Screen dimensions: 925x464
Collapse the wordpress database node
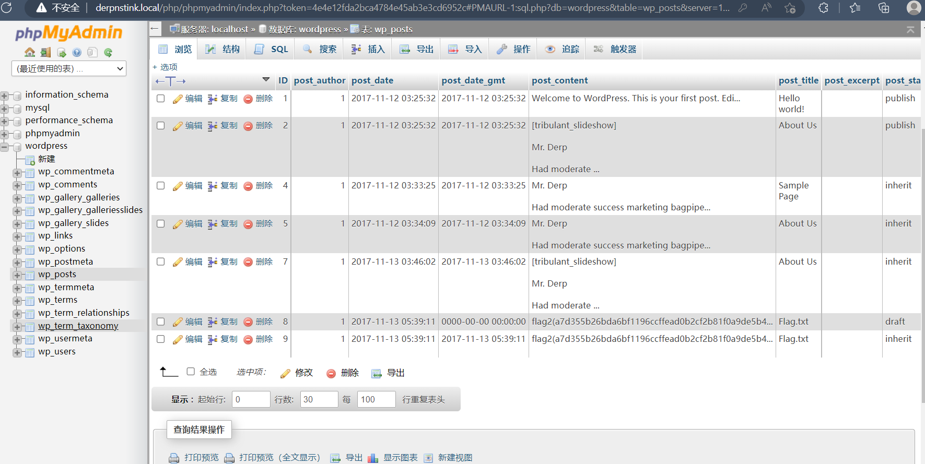(5, 147)
